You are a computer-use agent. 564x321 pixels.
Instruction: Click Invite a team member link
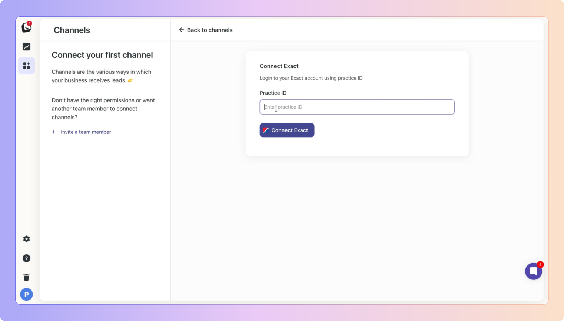86,132
